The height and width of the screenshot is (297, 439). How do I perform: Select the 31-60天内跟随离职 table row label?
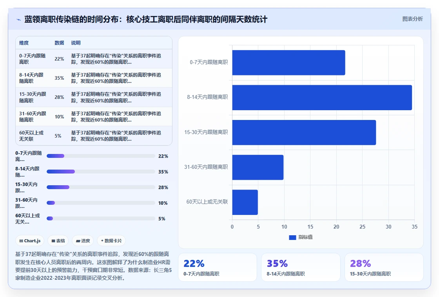pos(33,117)
